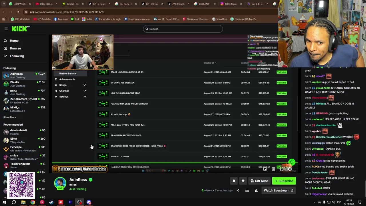Enable theater mode on clip player

[273, 169]
